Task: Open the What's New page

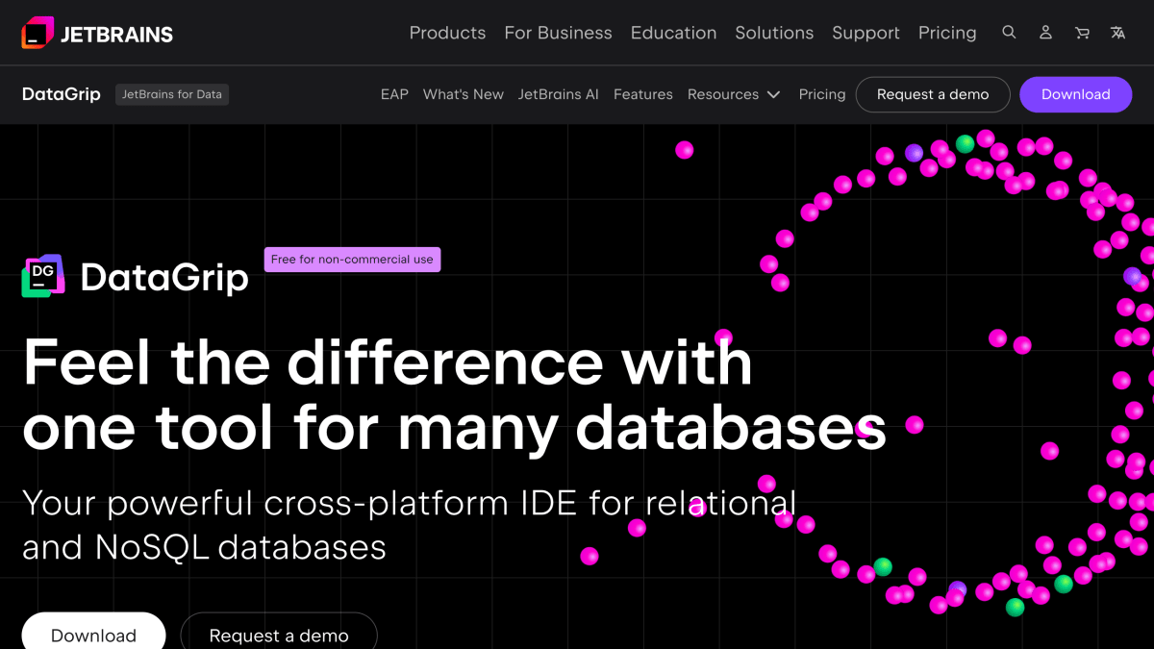Action: [464, 94]
